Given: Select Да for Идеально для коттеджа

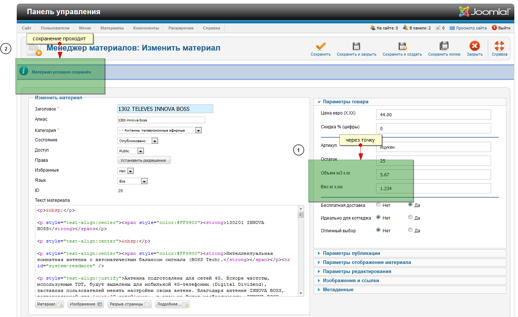Looking at the screenshot, I should (410, 217).
